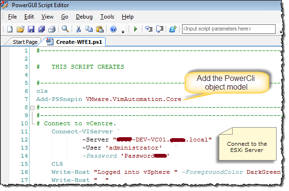
Task: Open the Help menu
Action: (x=128, y=17)
